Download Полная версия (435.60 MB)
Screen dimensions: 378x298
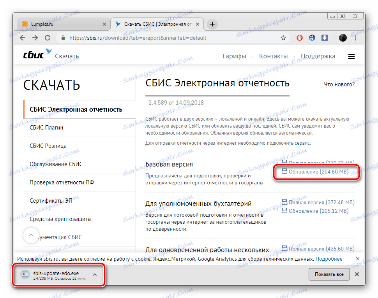point(321,249)
